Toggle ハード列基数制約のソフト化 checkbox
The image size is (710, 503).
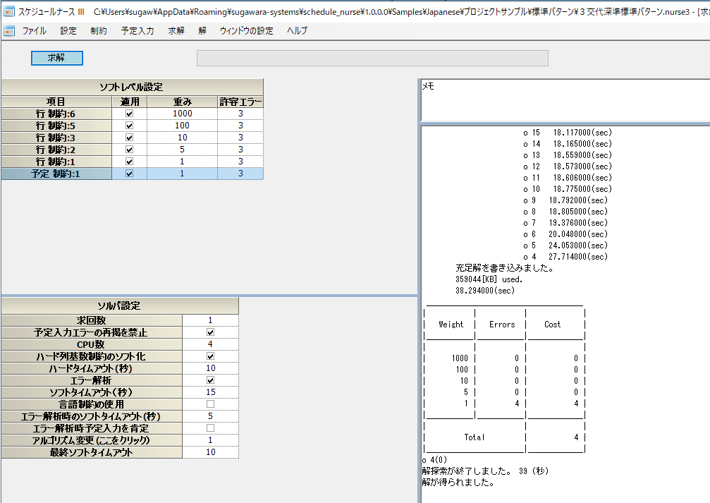211,356
